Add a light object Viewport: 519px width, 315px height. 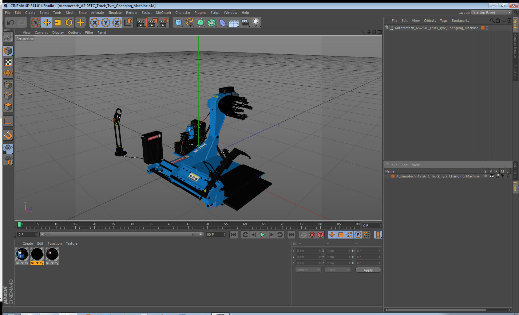click(256, 22)
